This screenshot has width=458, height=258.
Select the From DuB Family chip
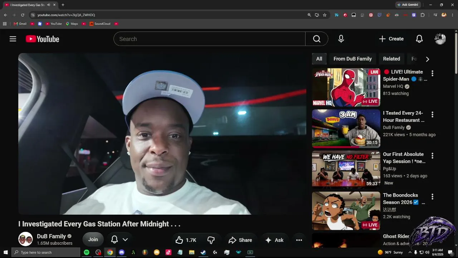pos(352,59)
